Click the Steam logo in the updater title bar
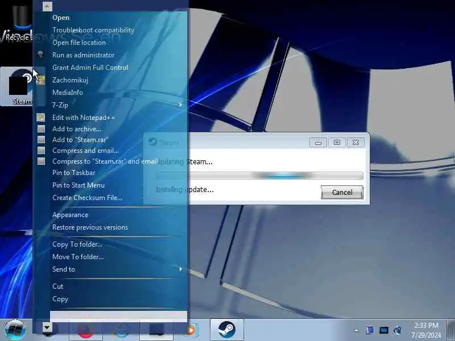The height and width of the screenshot is (341, 455). click(x=152, y=142)
